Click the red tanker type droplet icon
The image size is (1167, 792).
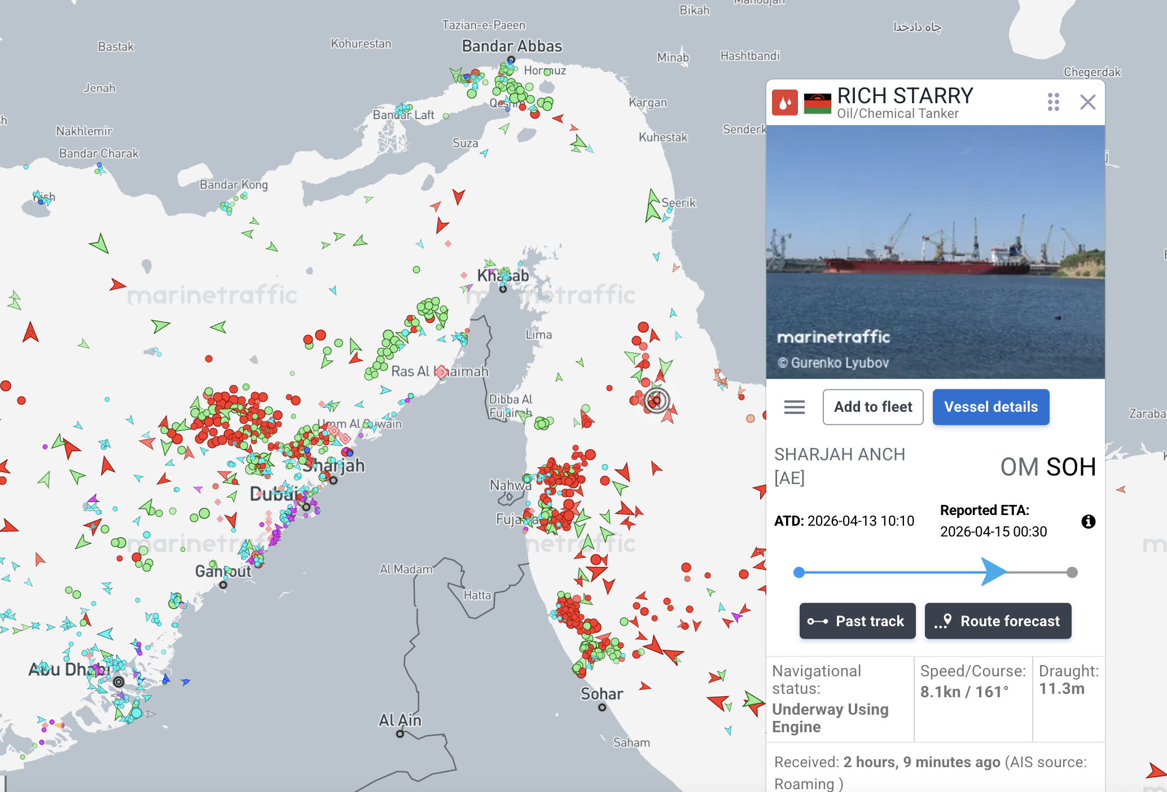point(784,103)
